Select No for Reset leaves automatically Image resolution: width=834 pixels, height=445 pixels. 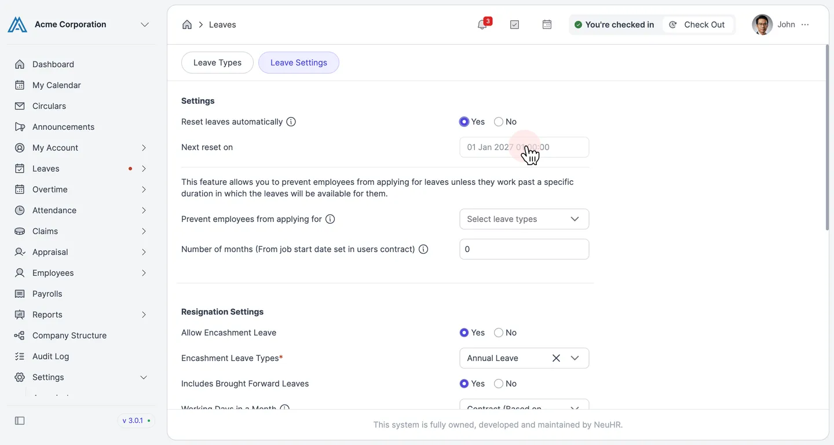pyautogui.click(x=499, y=122)
